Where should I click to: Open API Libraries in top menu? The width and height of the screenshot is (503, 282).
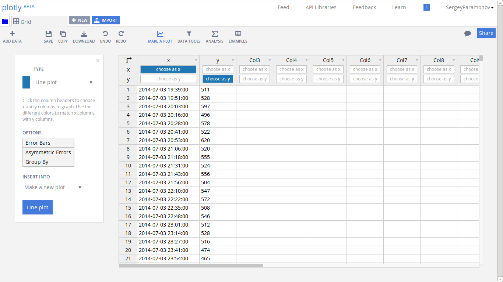coord(321,7)
